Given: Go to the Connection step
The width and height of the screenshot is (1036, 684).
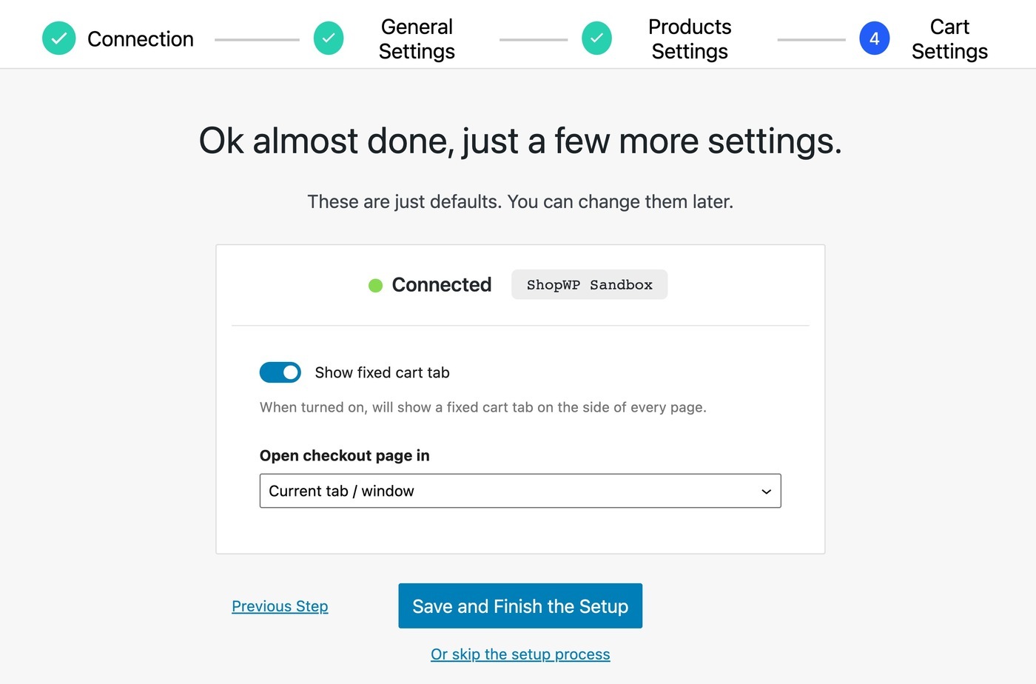Looking at the screenshot, I should [x=141, y=38].
